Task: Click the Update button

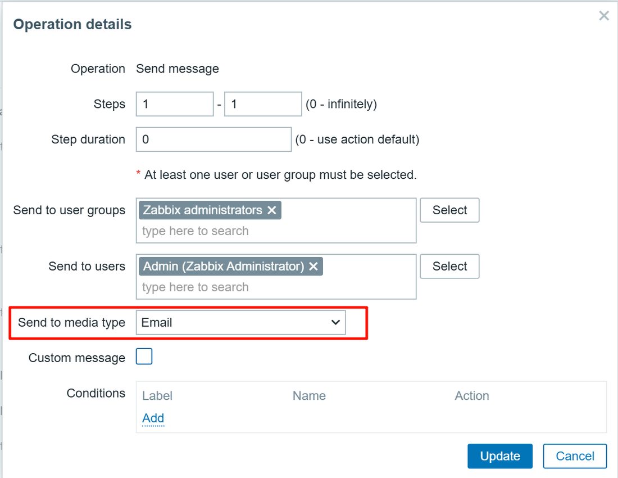Action: 500,456
